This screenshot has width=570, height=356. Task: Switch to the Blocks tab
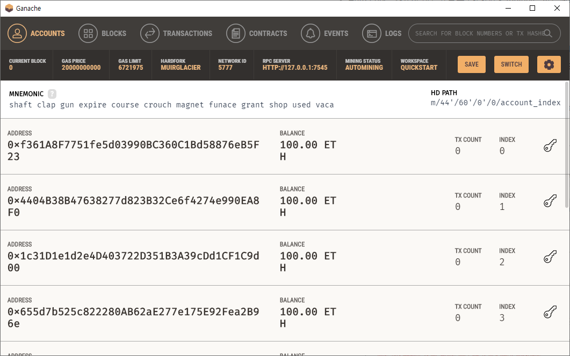102,33
